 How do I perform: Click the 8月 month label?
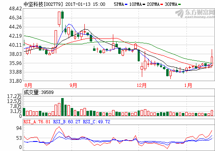pos(28,85)
